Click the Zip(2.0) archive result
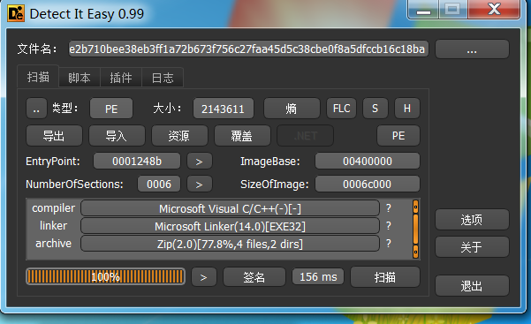The height and width of the screenshot is (324, 531). tap(230, 244)
